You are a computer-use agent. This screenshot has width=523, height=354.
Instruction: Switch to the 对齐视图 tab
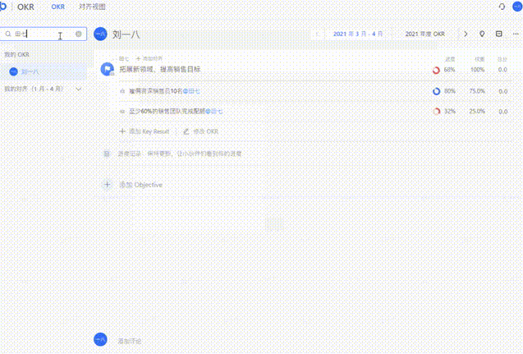pos(92,7)
